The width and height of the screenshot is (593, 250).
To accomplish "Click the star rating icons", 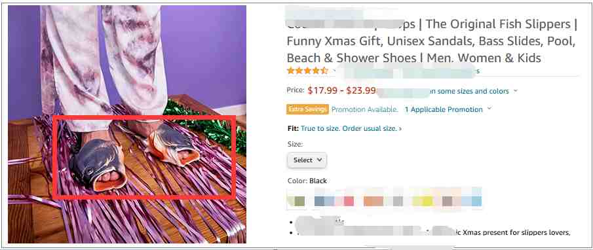I will [307, 71].
